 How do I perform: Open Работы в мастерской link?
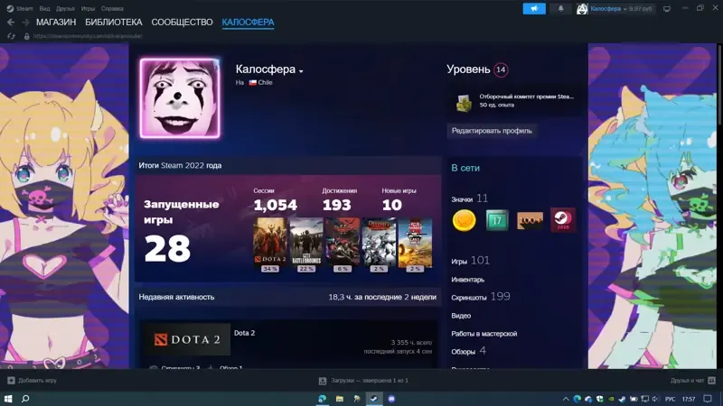(484, 334)
